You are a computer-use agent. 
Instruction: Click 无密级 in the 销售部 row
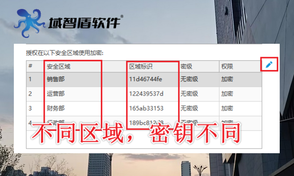point(189,79)
